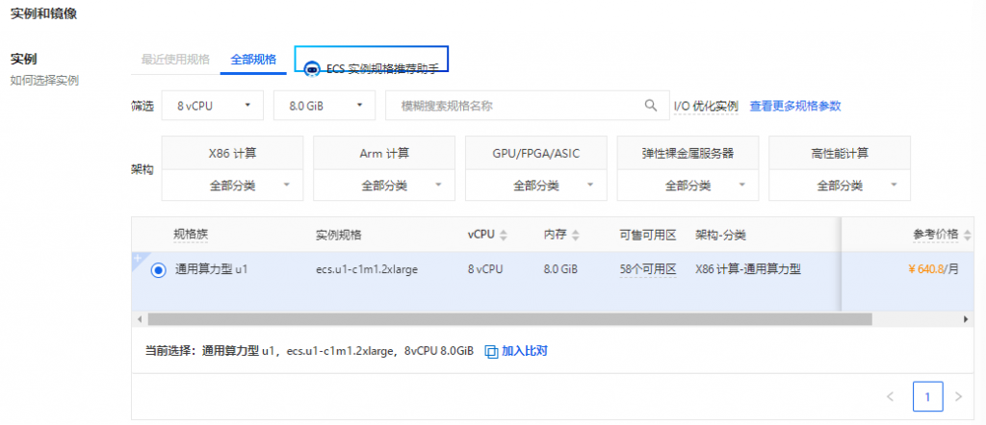The width and height of the screenshot is (986, 425).
Task: Switch to 最近使用规格 tab
Action: click(175, 60)
